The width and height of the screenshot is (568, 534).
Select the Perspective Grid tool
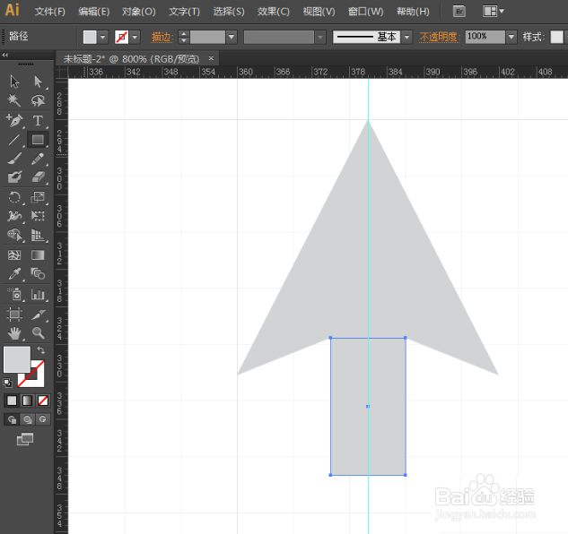[x=38, y=235]
